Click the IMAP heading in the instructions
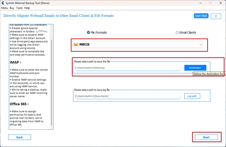The height and width of the screenshot is (147, 226). pyautogui.click(x=15, y=62)
